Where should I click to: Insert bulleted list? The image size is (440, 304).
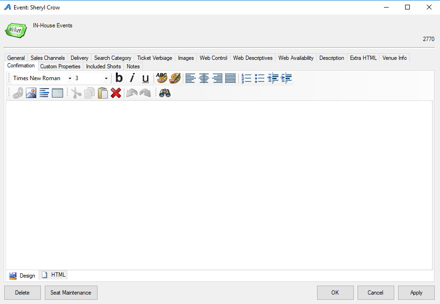(260, 78)
